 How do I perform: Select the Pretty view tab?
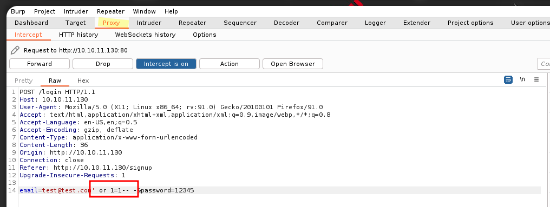[23, 81]
